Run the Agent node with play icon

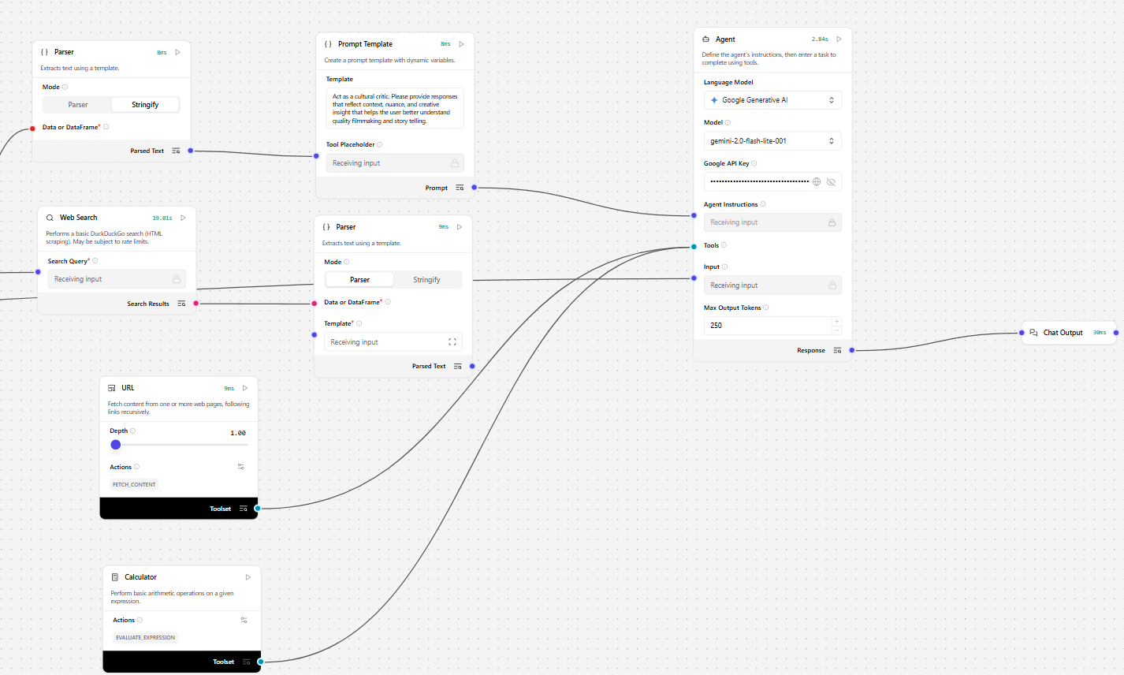click(839, 39)
